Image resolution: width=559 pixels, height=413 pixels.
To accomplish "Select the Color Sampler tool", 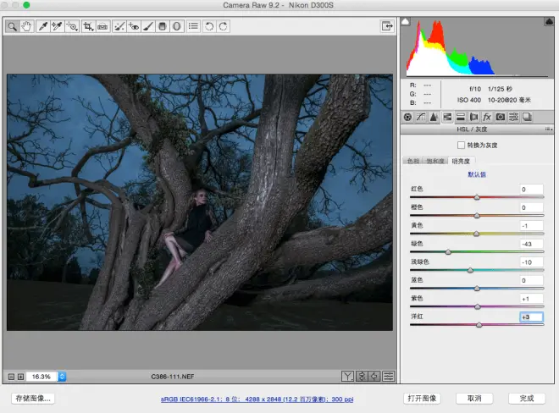I will [x=57, y=26].
